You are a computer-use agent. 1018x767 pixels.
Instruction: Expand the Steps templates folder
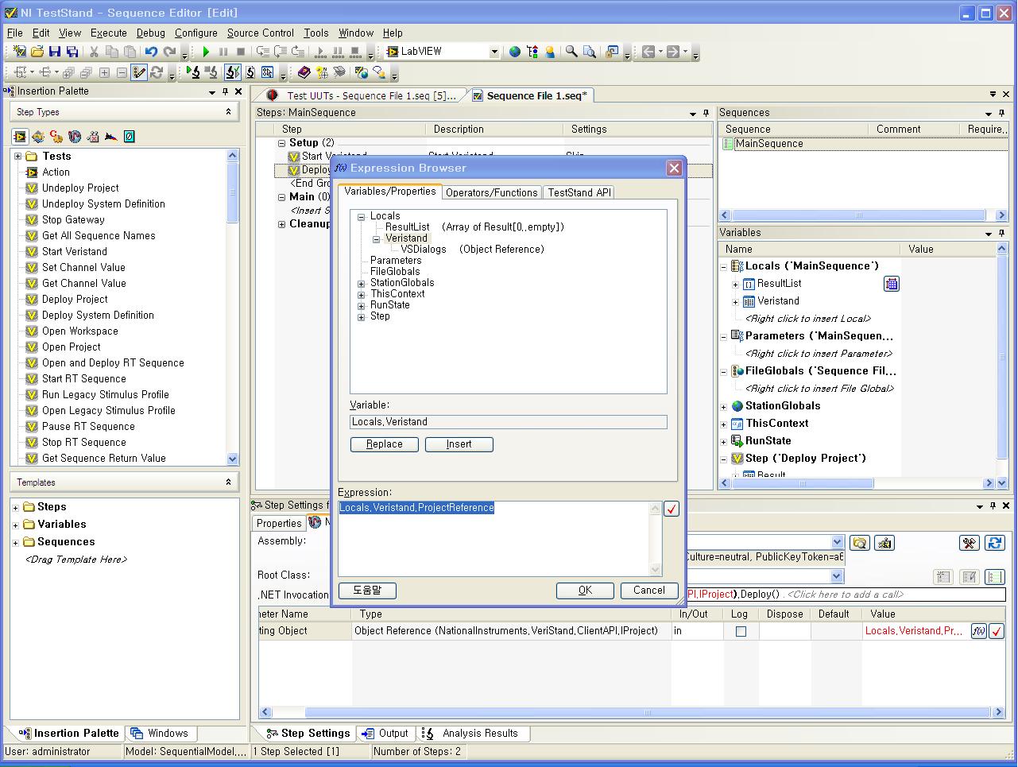pos(15,507)
